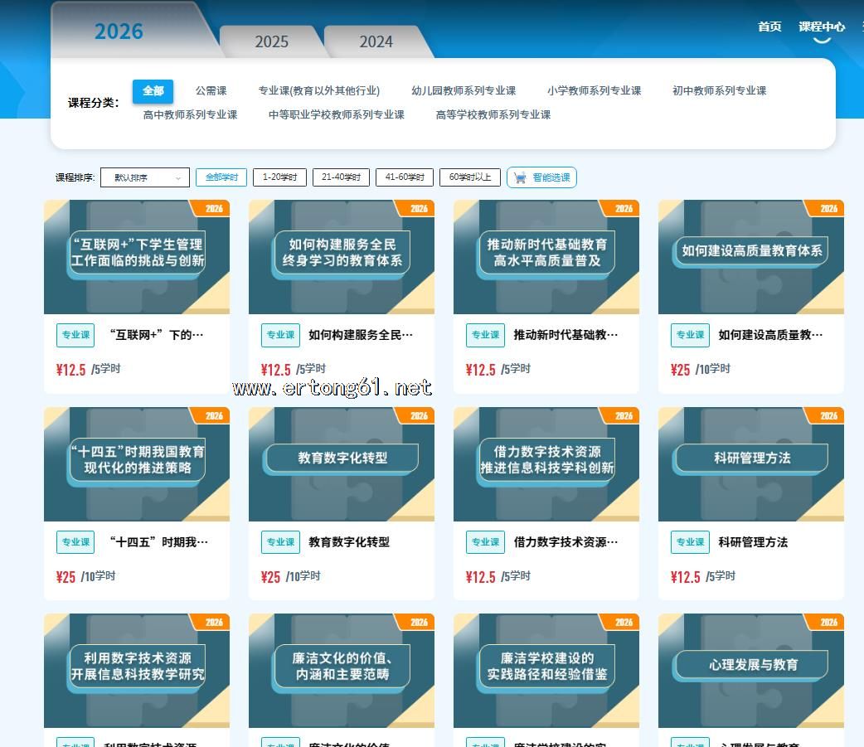Select the 全部学时 filter
Screen dimensions: 864x747
coord(221,177)
